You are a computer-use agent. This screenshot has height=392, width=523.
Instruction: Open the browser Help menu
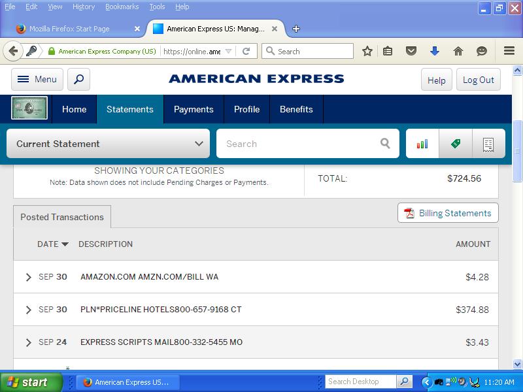tap(182, 7)
